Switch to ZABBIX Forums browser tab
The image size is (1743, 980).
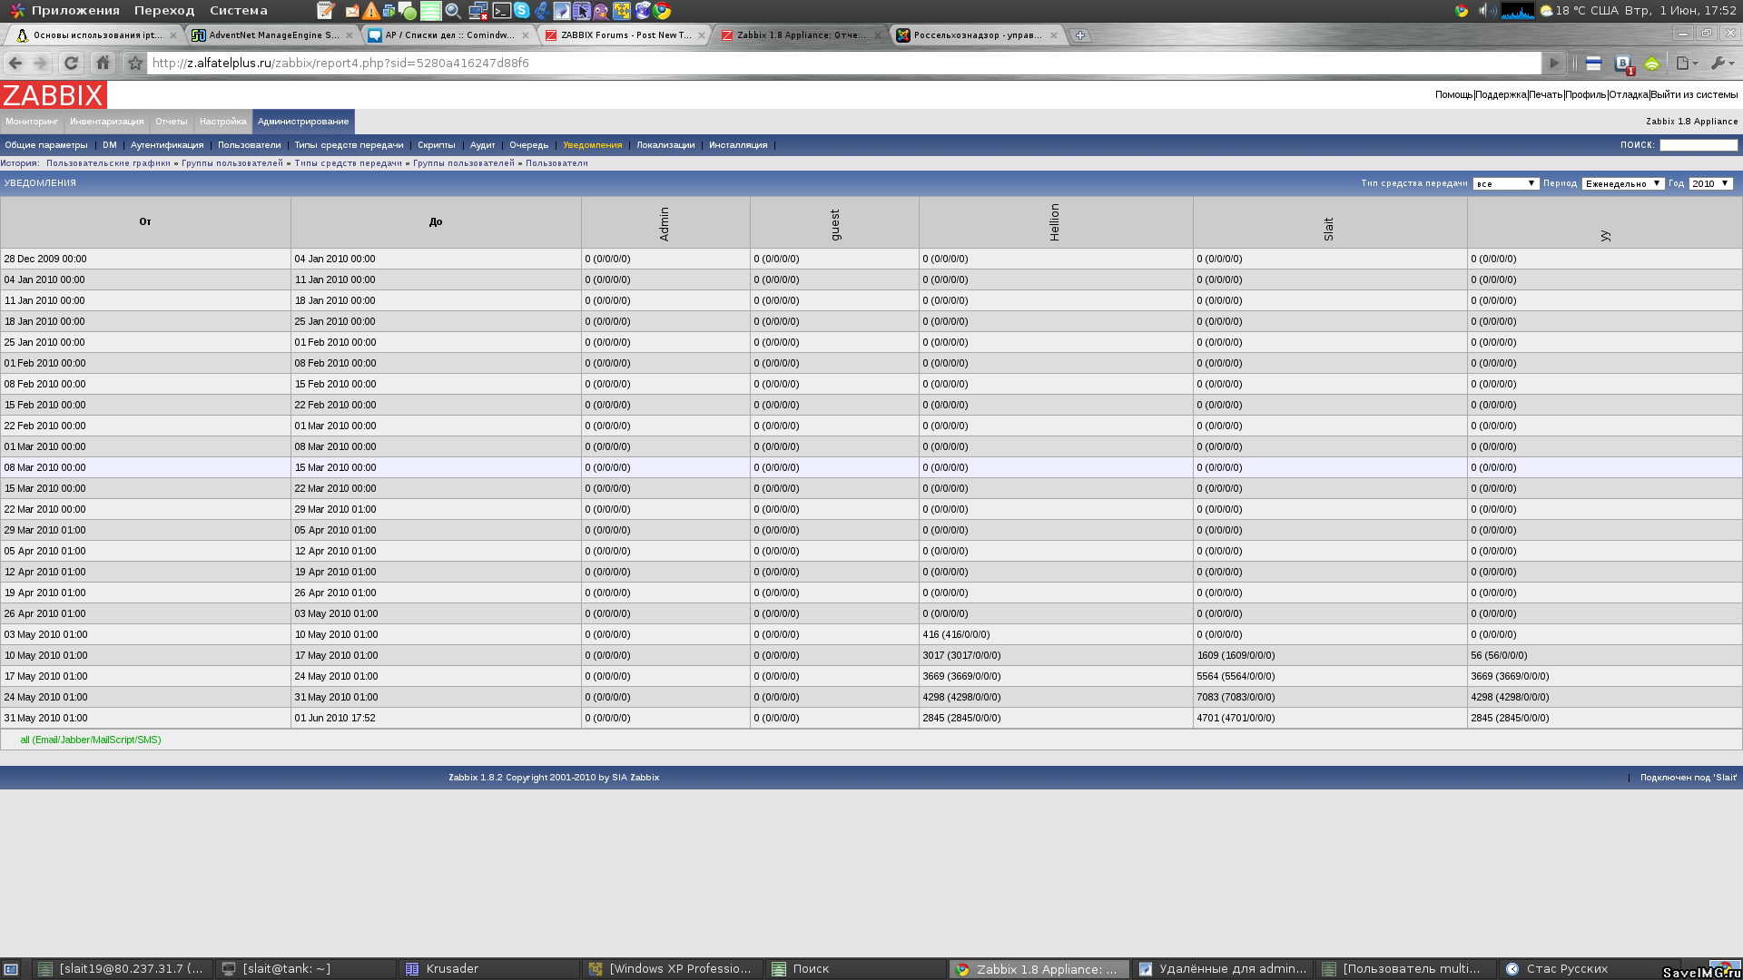click(x=625, y=35)
